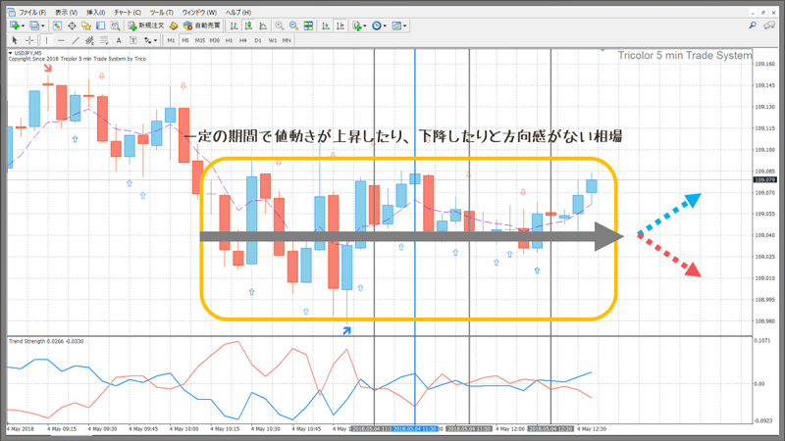
Task: Click the Templates icon
Action: click(396, 25)
